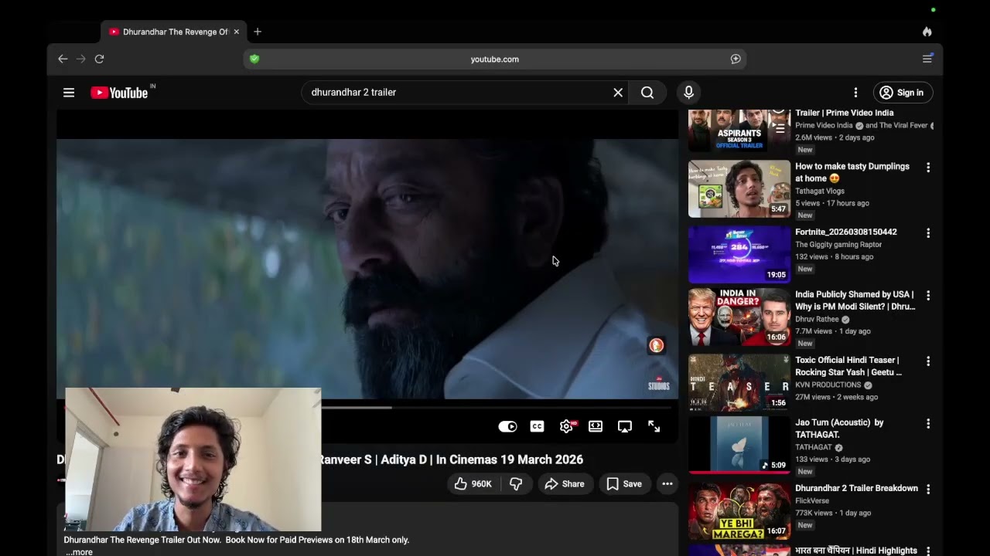
Task: Open the Fortnite_20260308150442 video title
Action: [846, 232]
